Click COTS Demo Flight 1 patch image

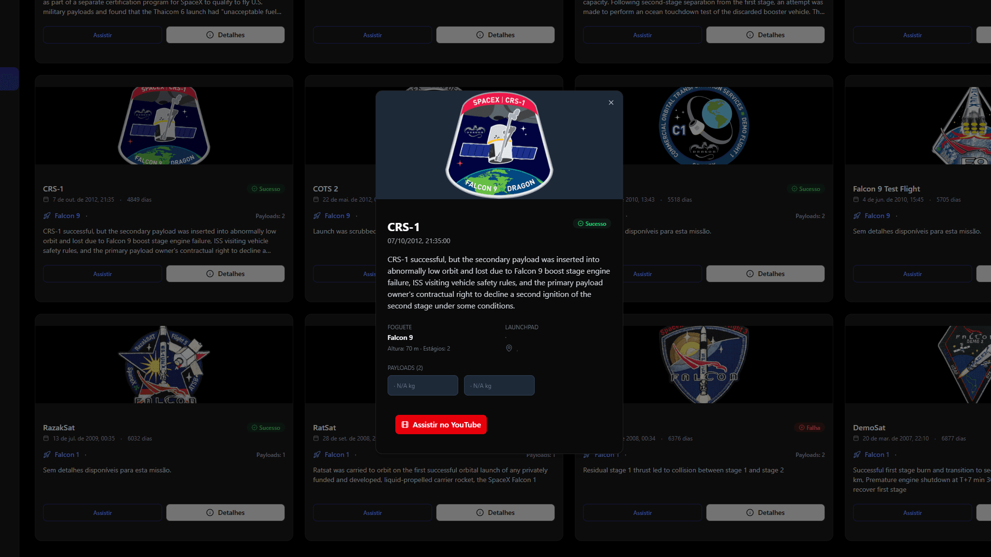point(704,126)
